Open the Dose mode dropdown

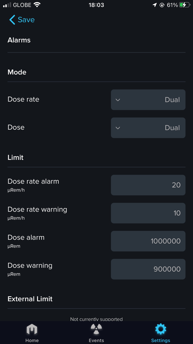coord(148,128)
